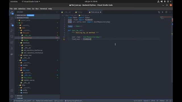The width and height of the screenshot is (182, 102).
Task: Click the Explorer more actions ellipsis
Action: tap(57, 12)
